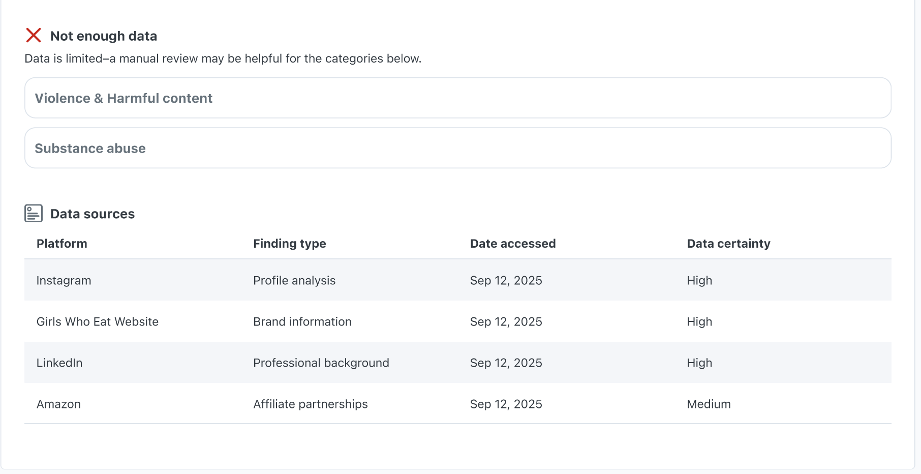
Task: Click the Affiliate partnerships finding
Action: 310,404
